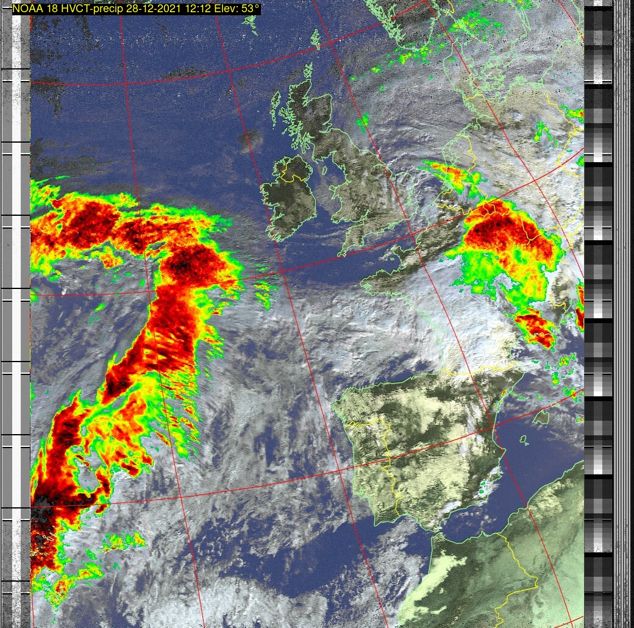634x628 pixels.
Task: Click the precipitation patch over the Netherlands coast
Action: pos(451,175)
